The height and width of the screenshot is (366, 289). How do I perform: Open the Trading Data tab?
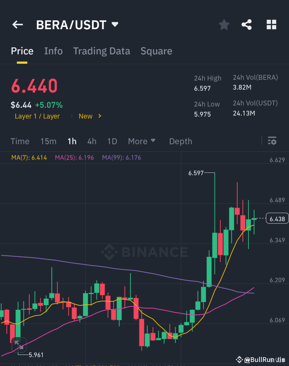click(102, 51)
